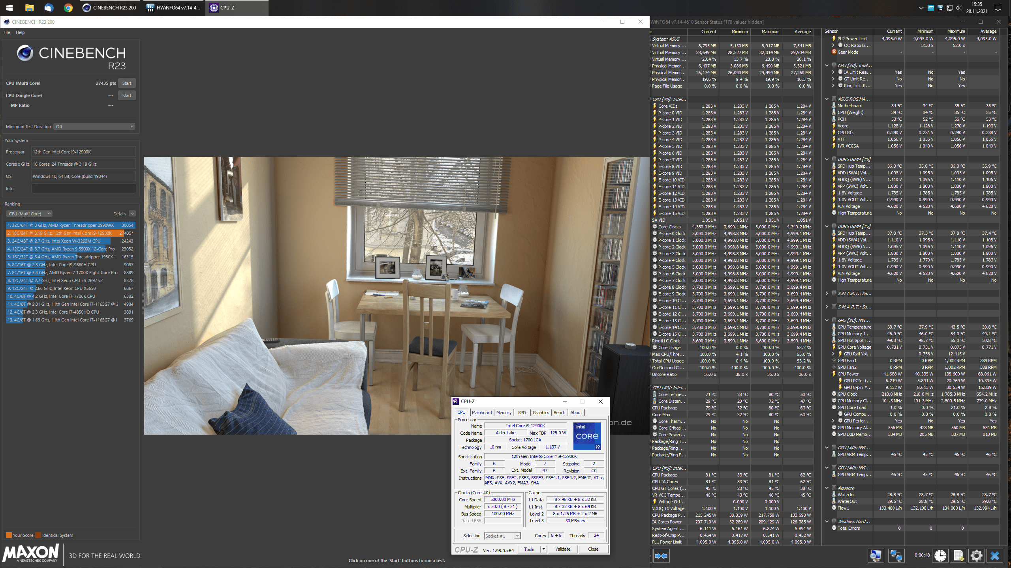The image size is (1011, 568).
Task: Switch to the CPU-Z Memory tab
Action: [504, 413]
